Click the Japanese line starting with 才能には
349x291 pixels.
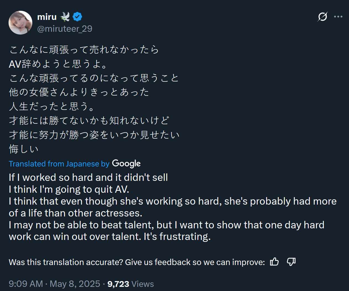point(89,121)
